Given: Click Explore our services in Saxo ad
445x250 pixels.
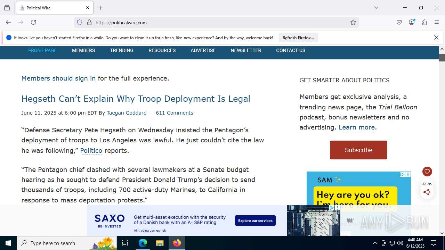Looking at the screenshot, I should pyautogui.click(x=255, y=220).
